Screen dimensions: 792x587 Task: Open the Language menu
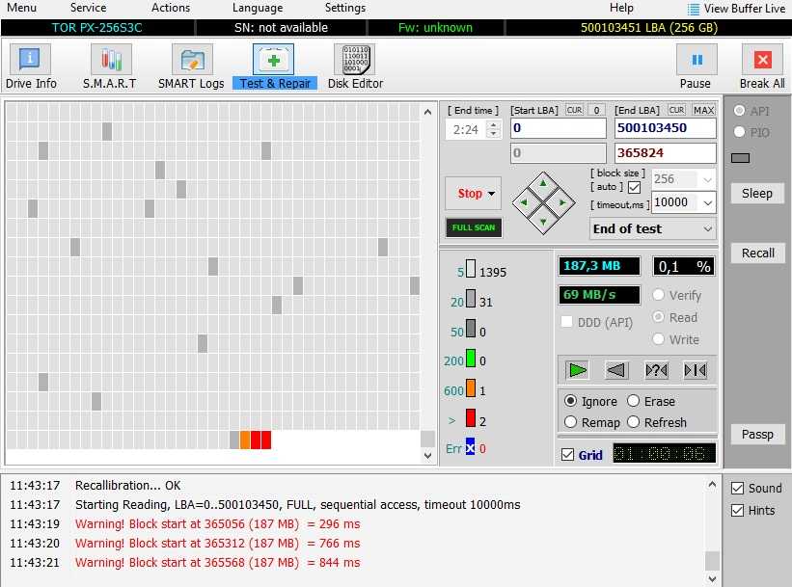coord(258,8)
